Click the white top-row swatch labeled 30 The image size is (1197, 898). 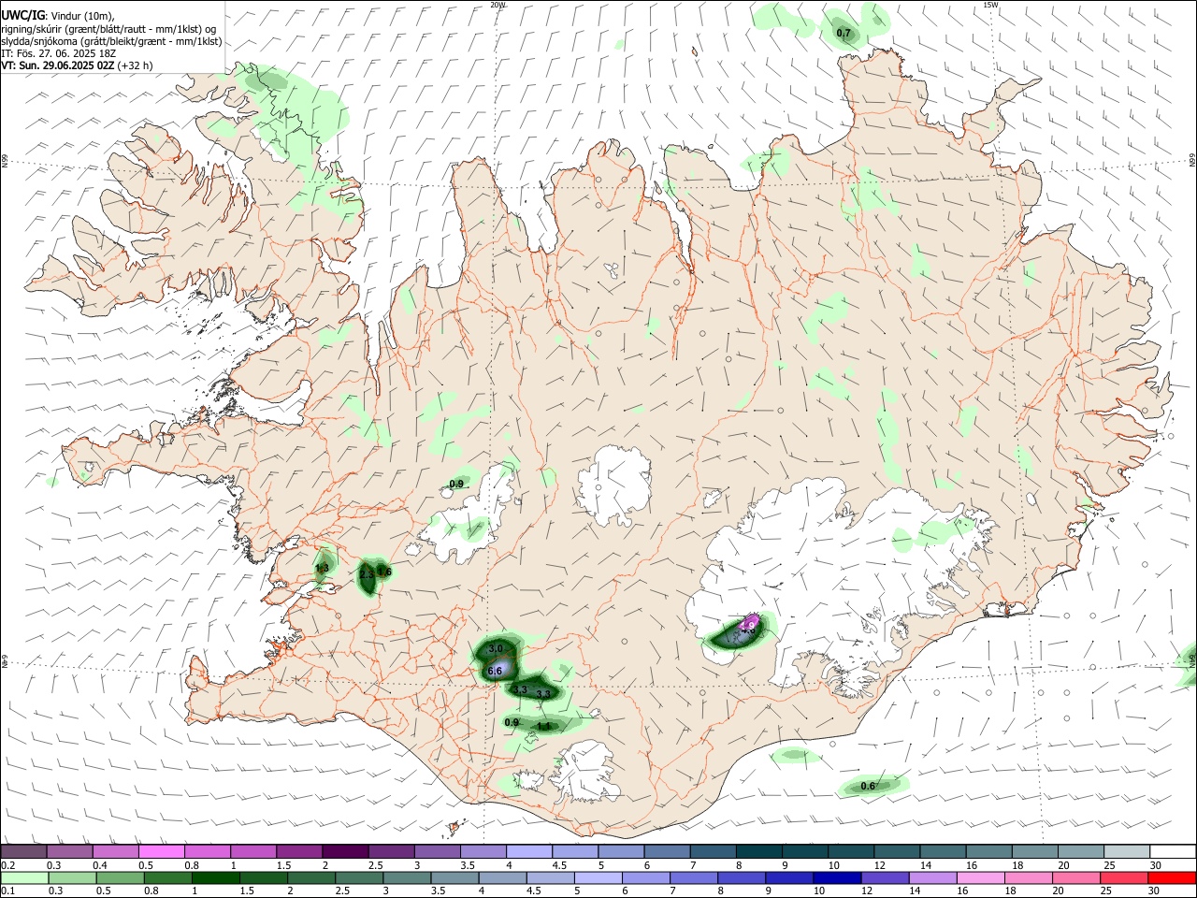(x=1172, y=851)
